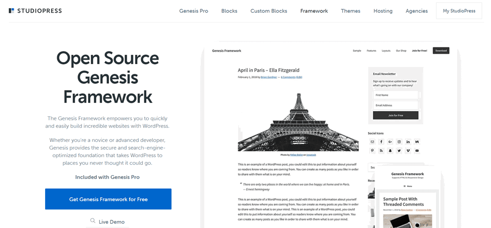The width and height of the screenshot is (491, 228).
Task: Click the Join for Free newsletter button
Action: coord(395,115)
